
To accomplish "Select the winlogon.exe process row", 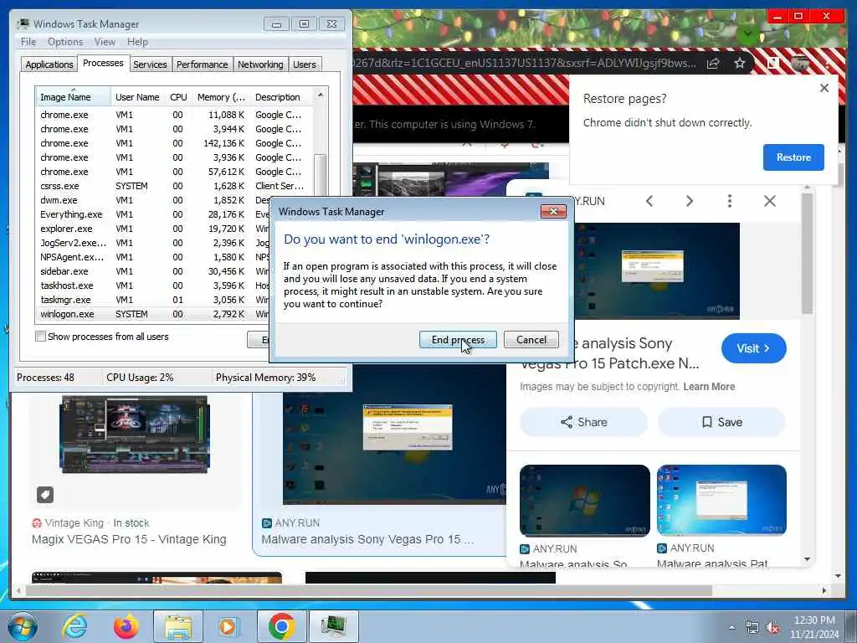I will (x=153, y=314).
